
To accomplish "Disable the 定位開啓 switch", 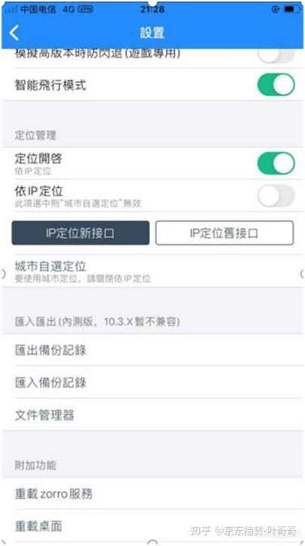I will 276,163.
